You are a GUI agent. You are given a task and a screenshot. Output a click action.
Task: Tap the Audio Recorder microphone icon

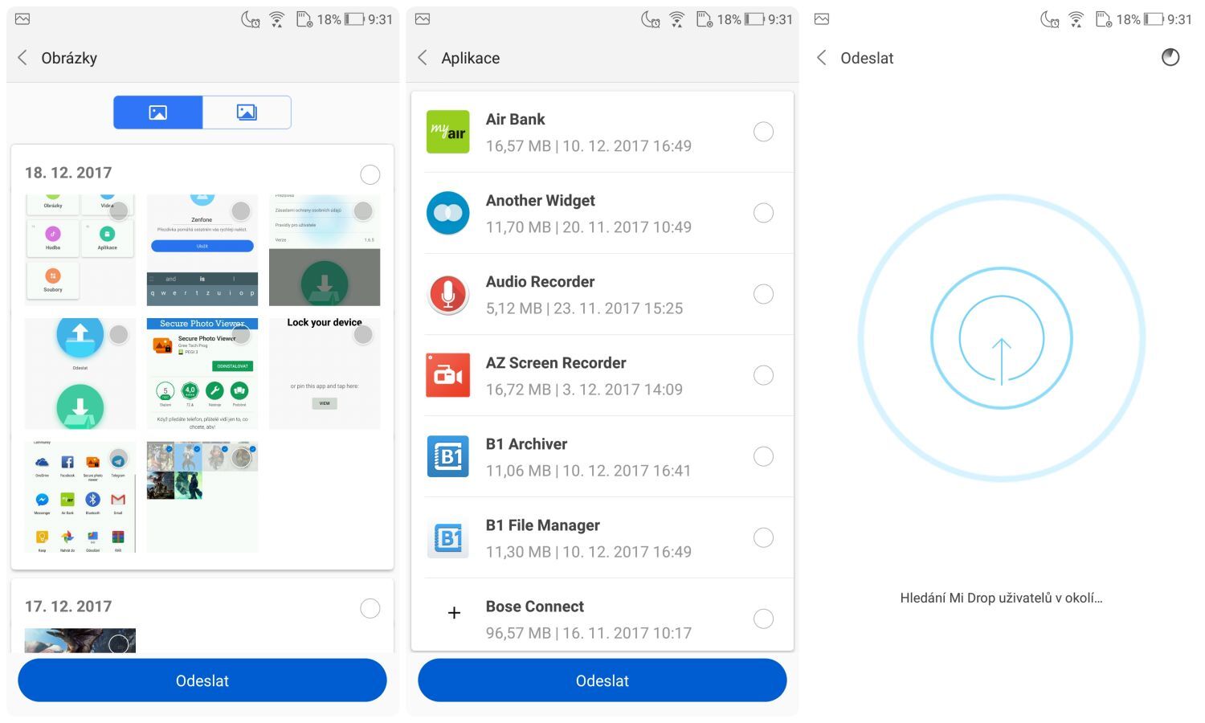(447, 294)
